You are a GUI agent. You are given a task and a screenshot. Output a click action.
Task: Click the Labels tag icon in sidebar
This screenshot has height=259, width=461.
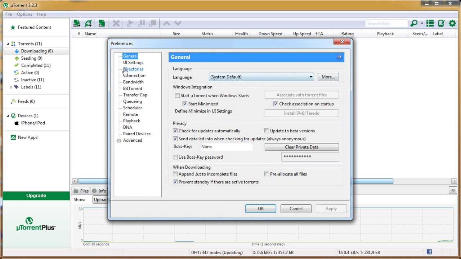point(17,87)
